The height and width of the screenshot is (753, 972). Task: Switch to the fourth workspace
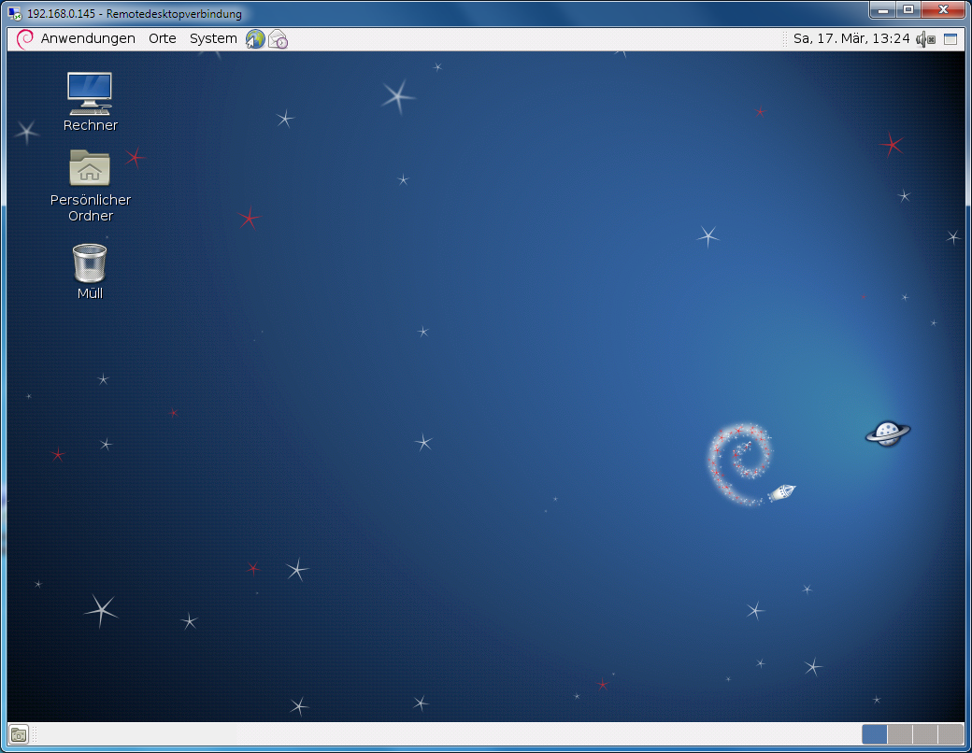click(951, 734)
